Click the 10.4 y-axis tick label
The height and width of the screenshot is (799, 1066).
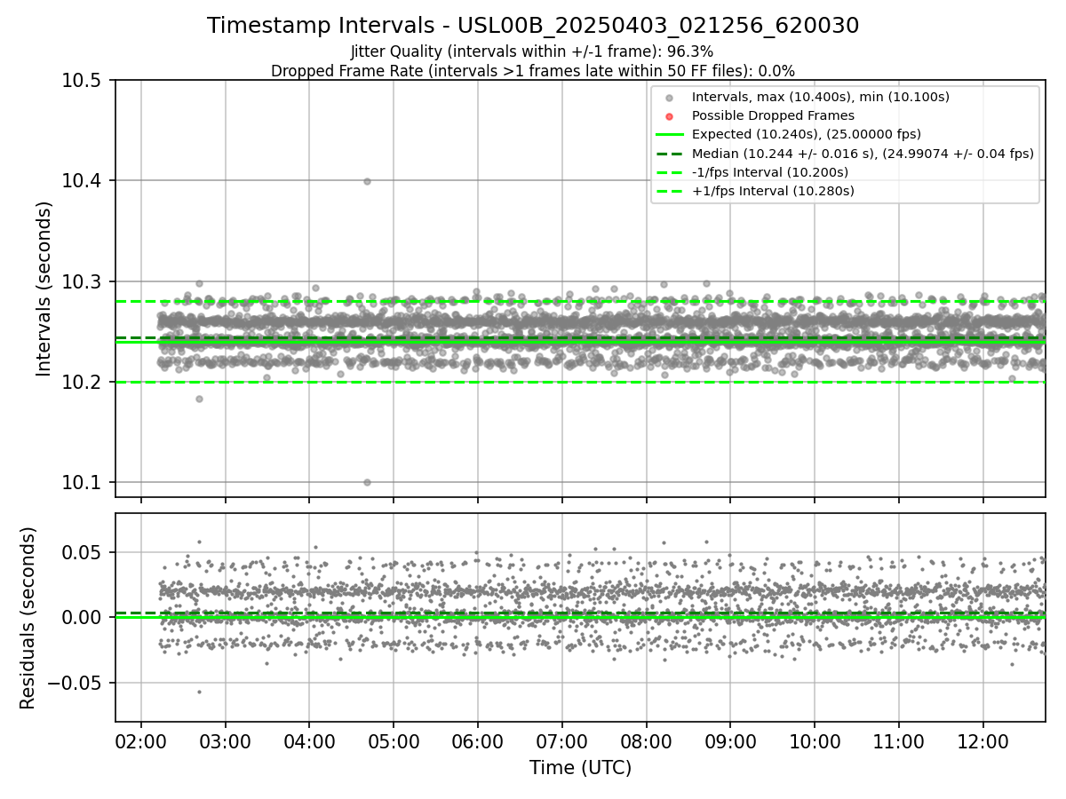tap(84, 181)
